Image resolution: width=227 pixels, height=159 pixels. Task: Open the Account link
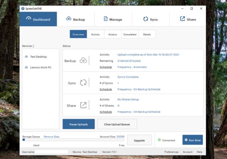[x=188, y=152]
